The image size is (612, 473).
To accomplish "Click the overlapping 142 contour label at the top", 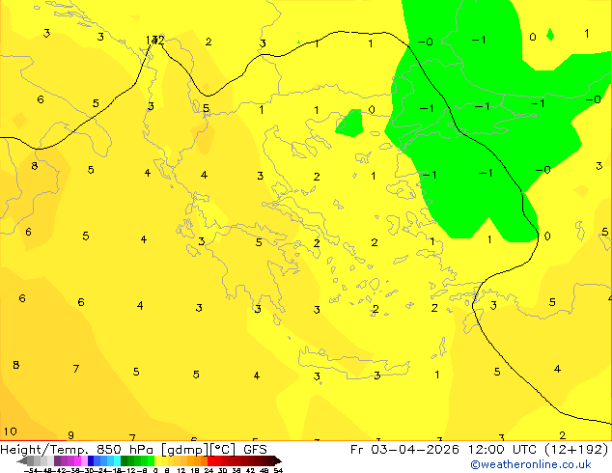I will click(x=155, y=40).
